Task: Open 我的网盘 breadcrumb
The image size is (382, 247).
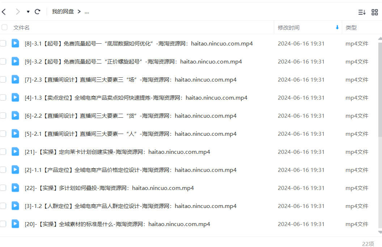Action: click(x=63, y=12)
